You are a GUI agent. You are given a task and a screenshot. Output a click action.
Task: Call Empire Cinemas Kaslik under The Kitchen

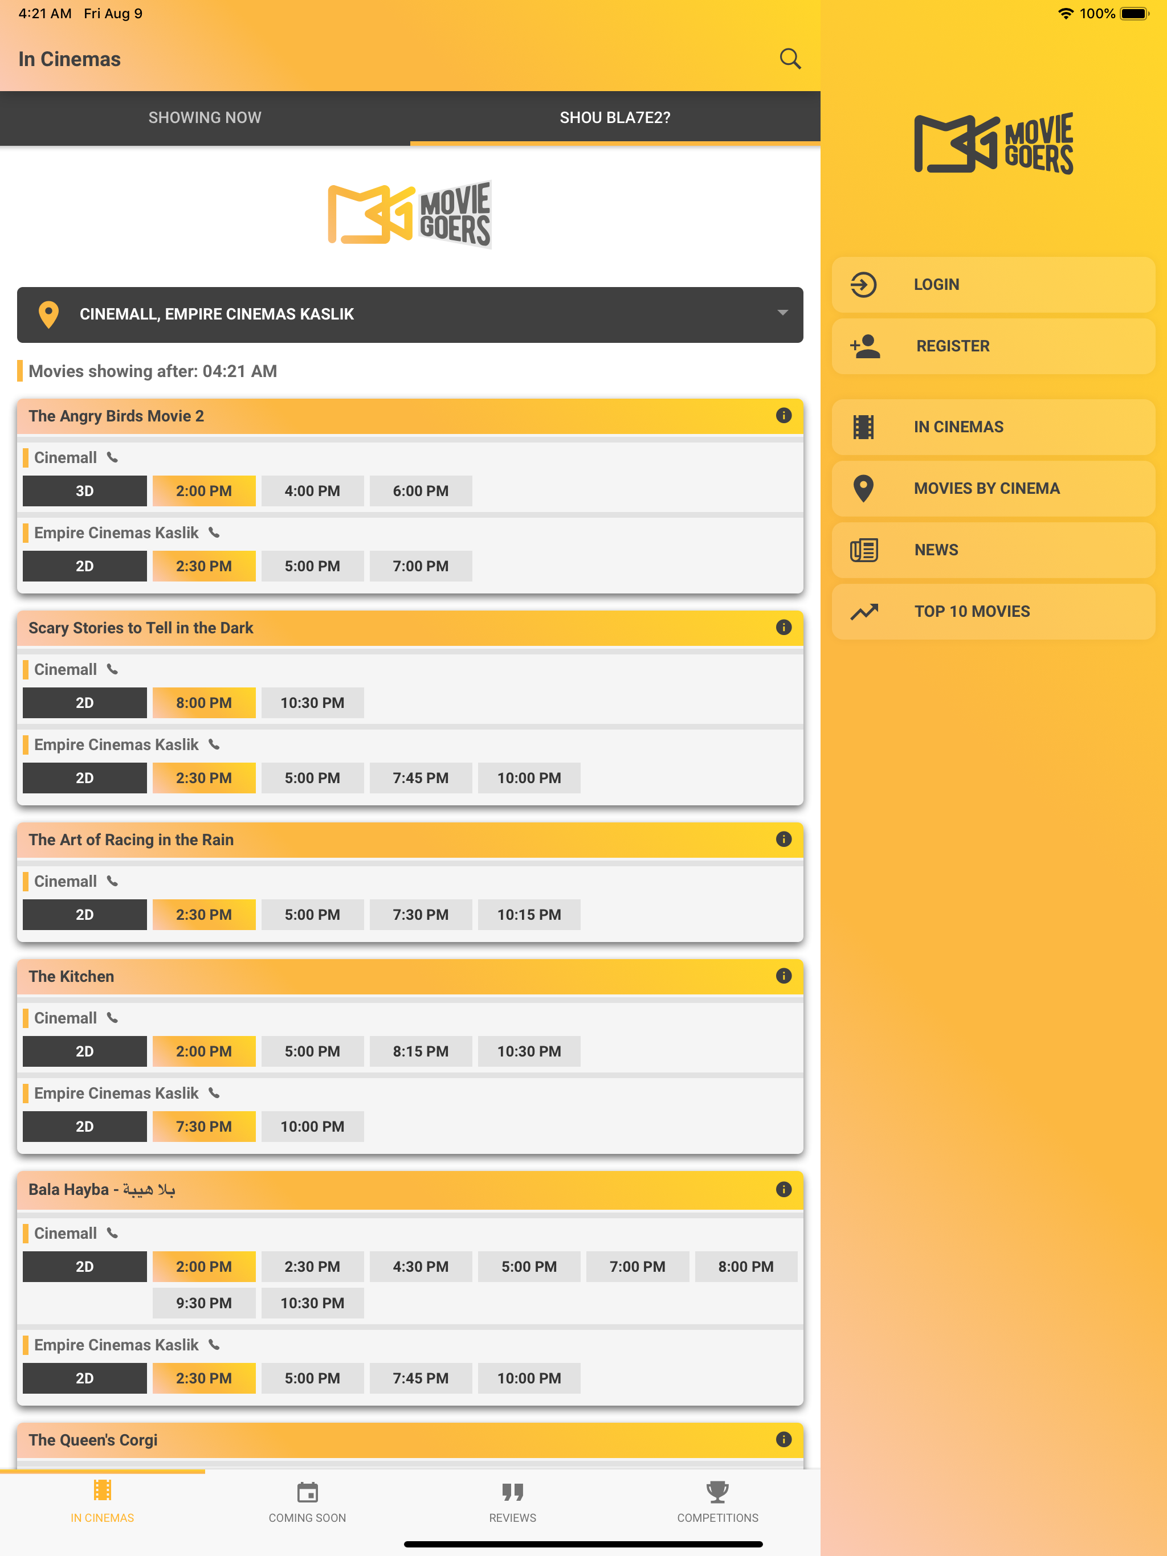(215, 1093)
